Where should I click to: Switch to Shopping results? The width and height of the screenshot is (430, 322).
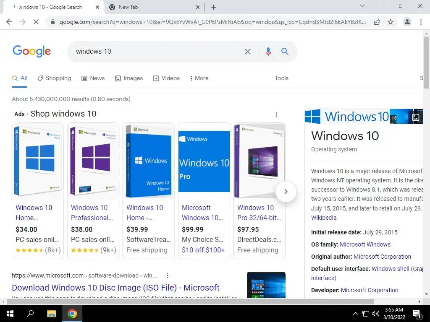54,78
